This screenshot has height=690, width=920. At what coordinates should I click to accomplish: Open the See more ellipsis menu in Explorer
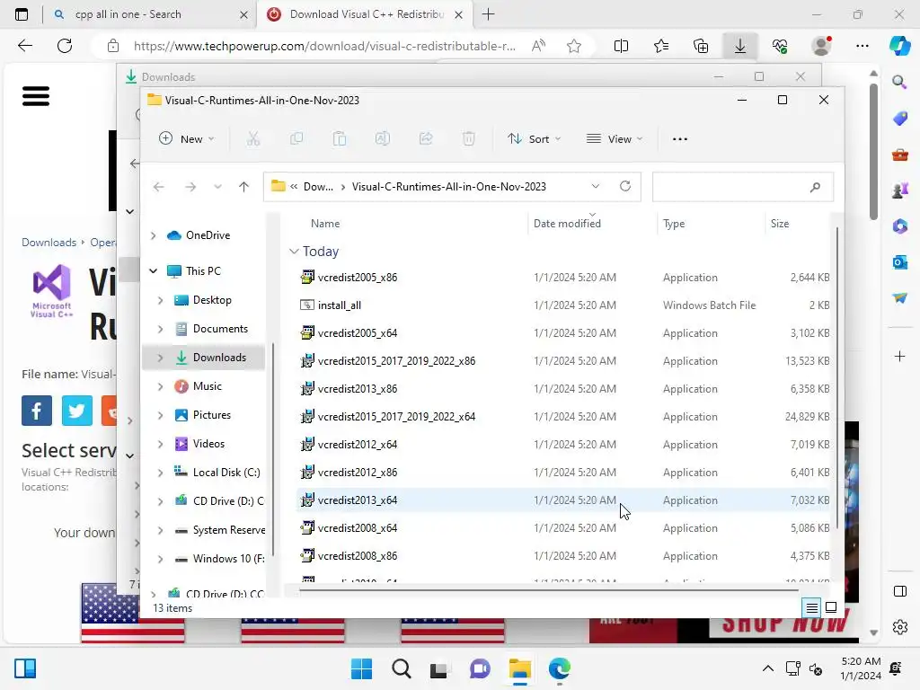[x=680, y=139]
